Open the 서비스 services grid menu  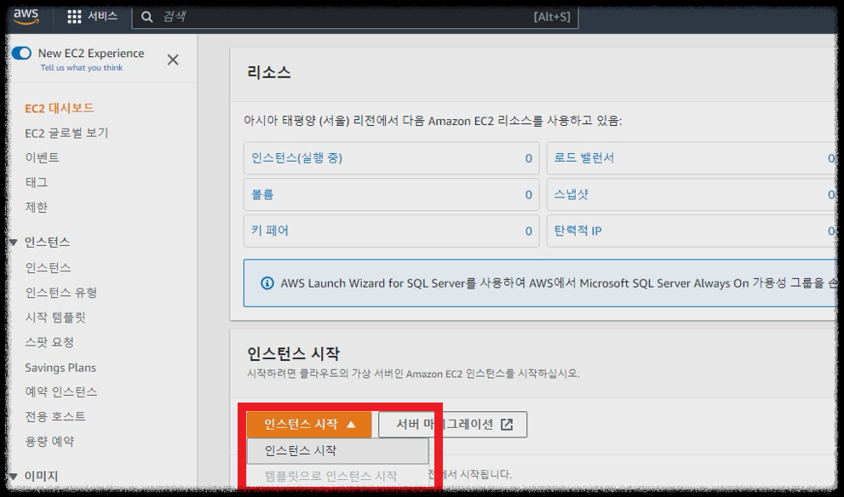(92, 16)
